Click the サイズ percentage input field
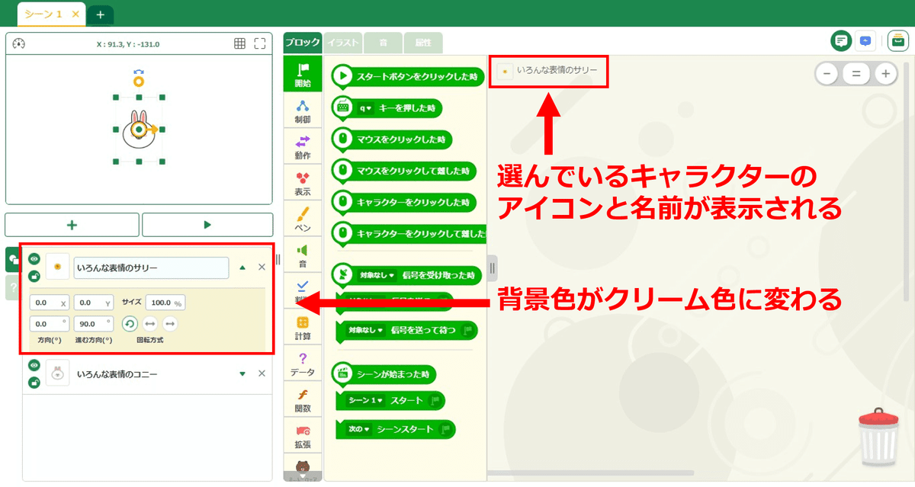This screenshot has width=915, height=487. tap(165, 303)
